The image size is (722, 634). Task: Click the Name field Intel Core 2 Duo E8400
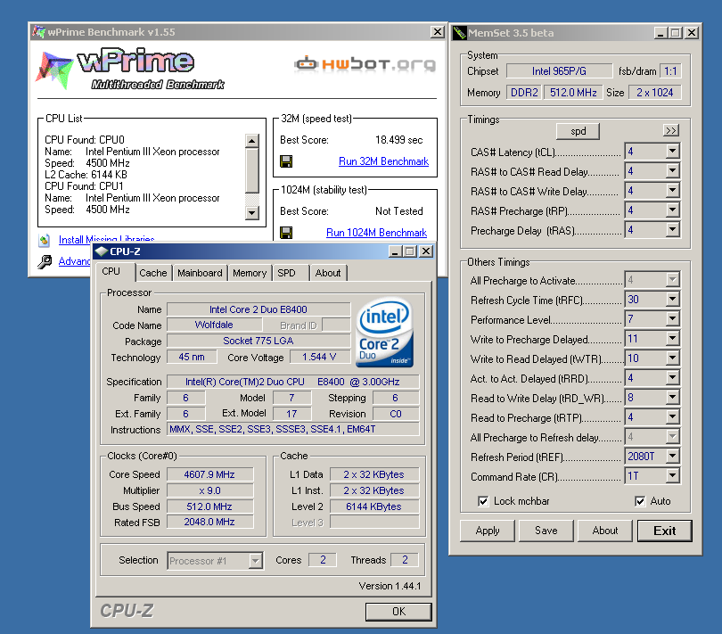(258, 309)
